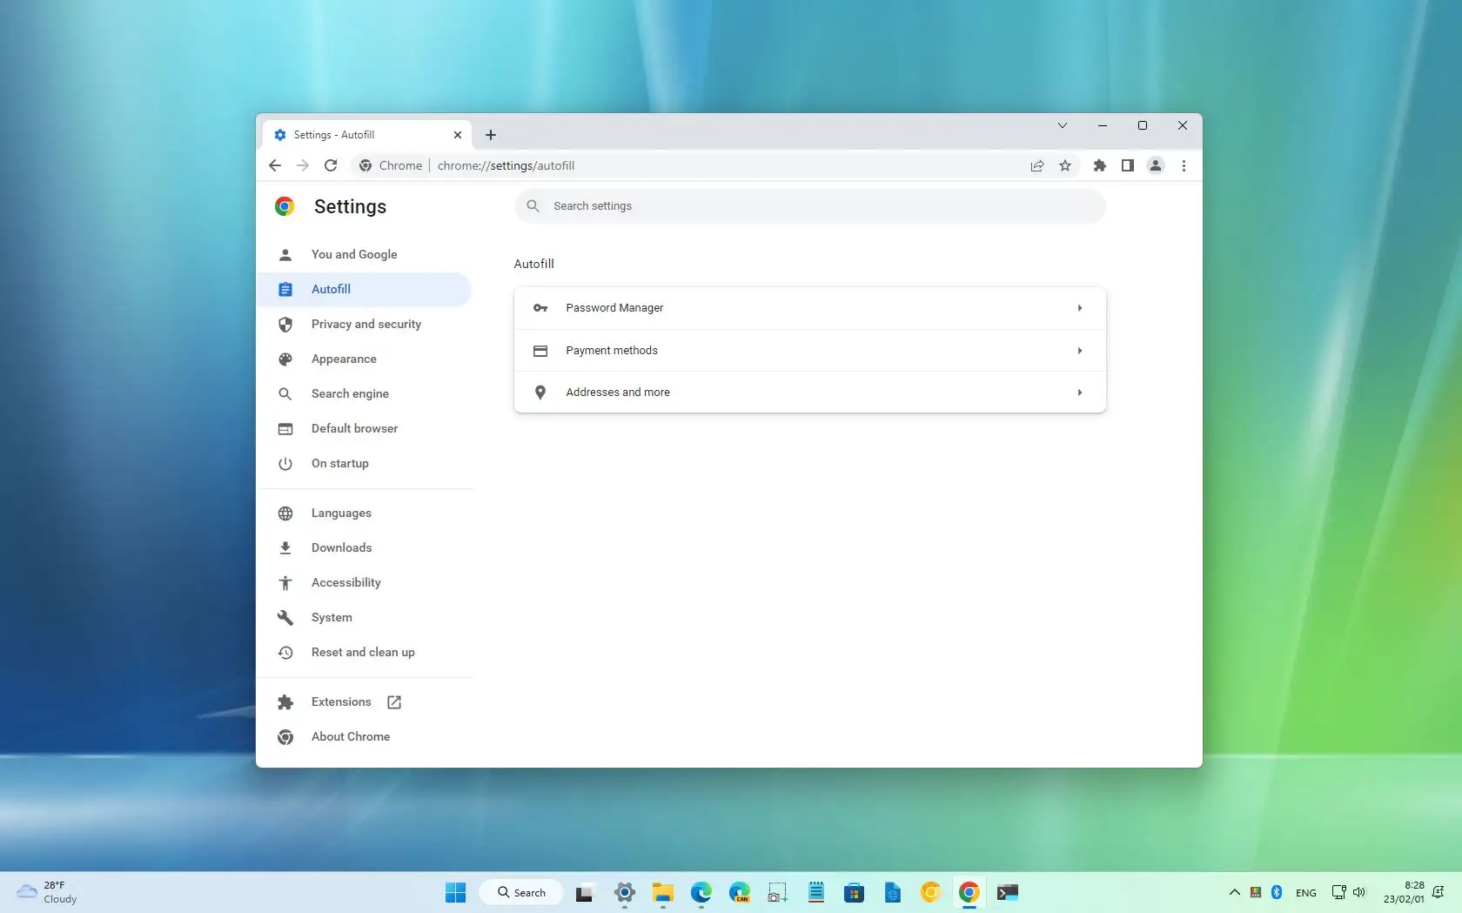1462x913 pixels.
Task: Select Privacy and security shield icon
Action: click(x=285, y=325)
